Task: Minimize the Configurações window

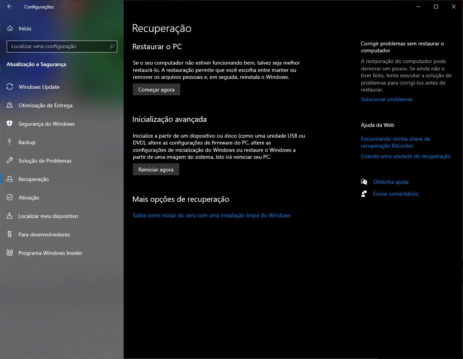Action: 418,7
